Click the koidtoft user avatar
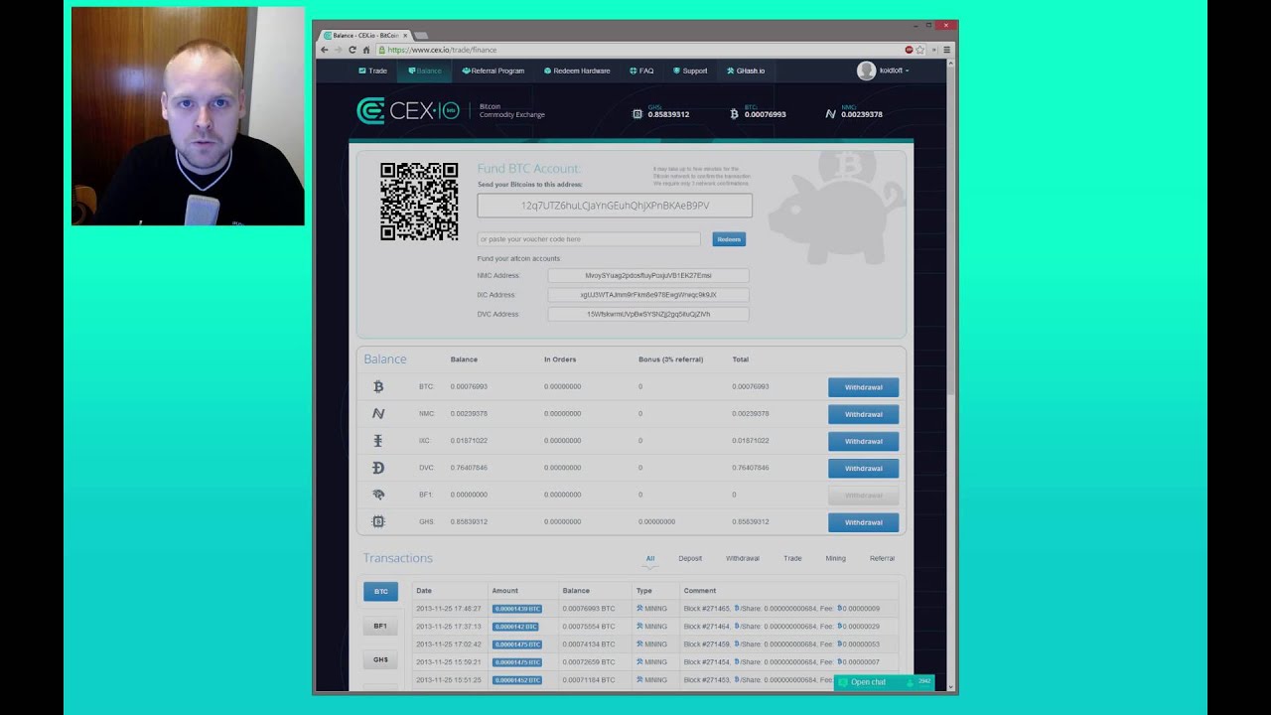 point(866,71)
